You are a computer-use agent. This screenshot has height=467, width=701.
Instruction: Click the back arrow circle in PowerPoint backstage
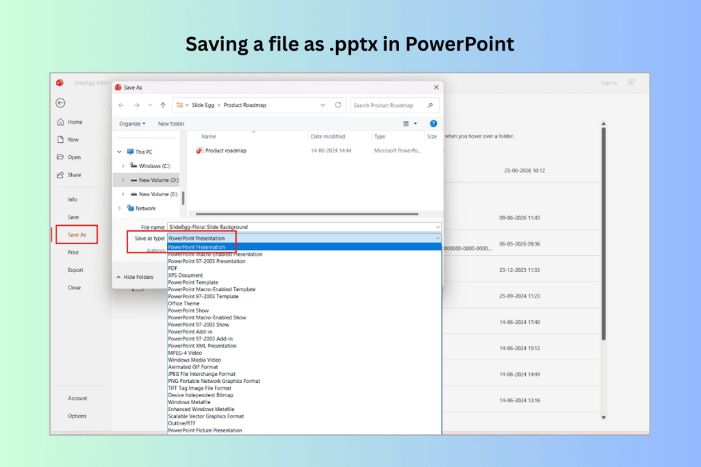pos(60,103)
